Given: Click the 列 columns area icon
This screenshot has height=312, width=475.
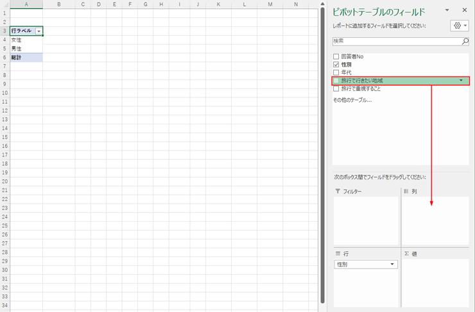Looking at the screenshot, I should 406,192.
